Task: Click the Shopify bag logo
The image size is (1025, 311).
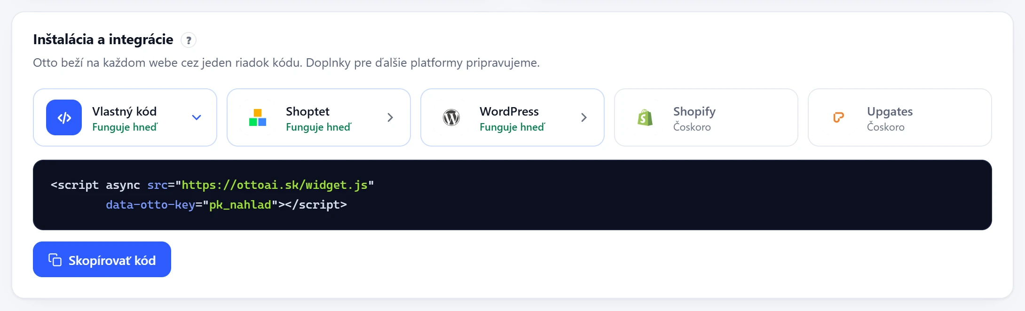Action: click(x=645, y=117)
